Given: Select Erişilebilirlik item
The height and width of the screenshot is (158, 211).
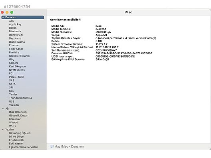Looking at the screenshot, I should coord(16,140).
